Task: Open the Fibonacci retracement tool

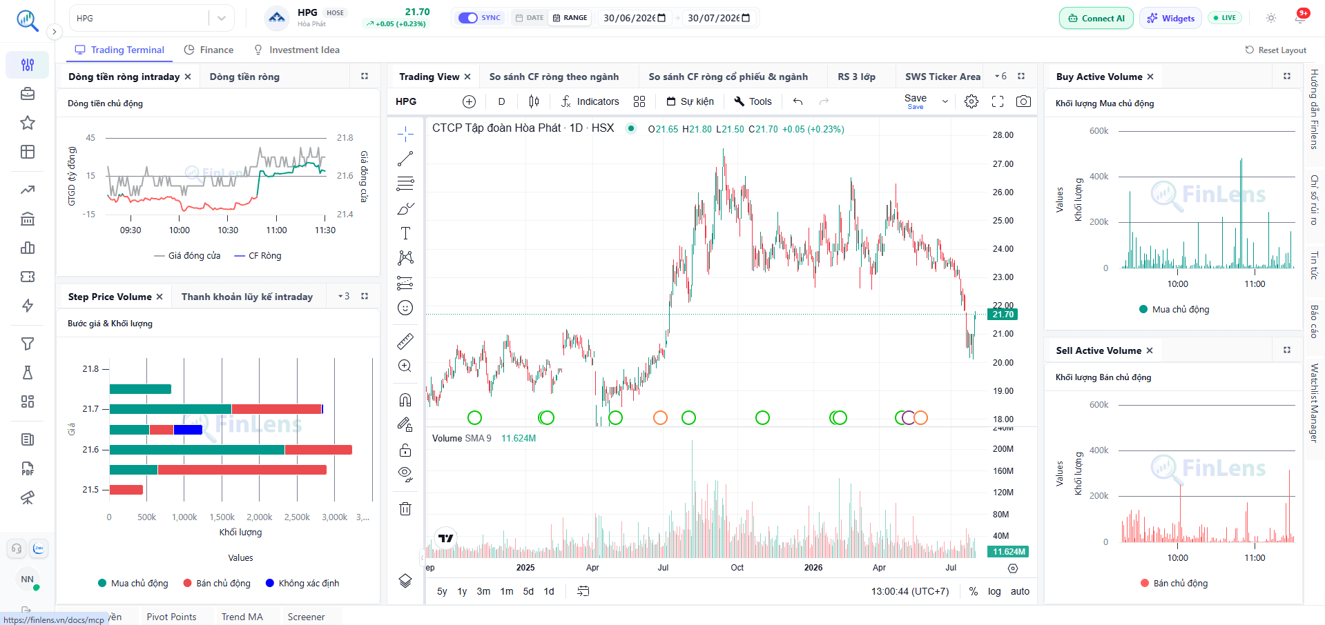Action: (x=405, y=183)
